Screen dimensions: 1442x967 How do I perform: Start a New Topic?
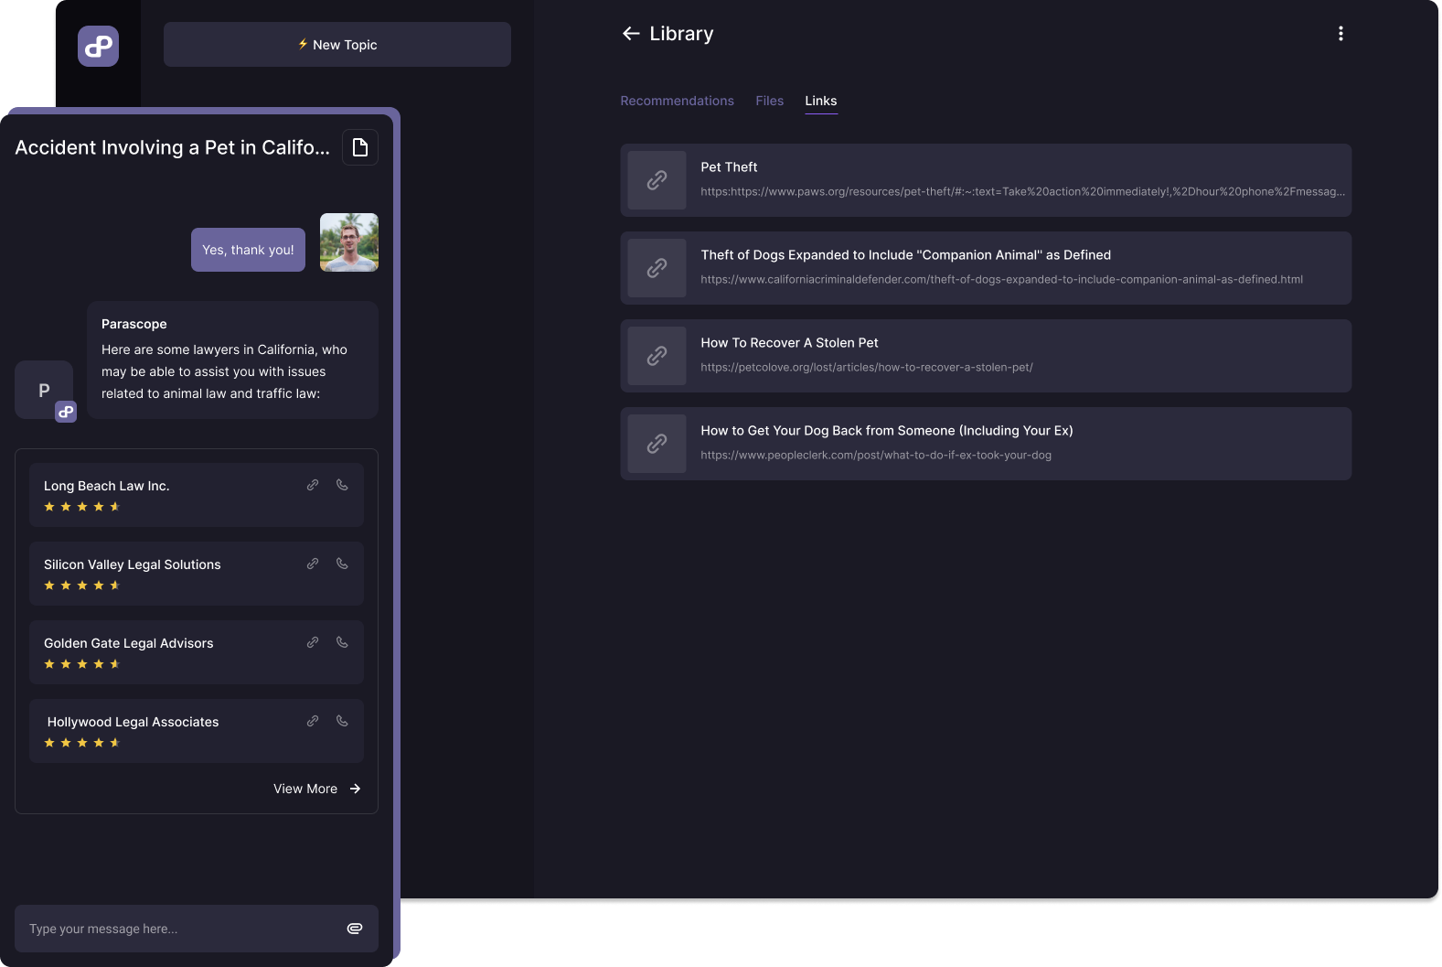[x=336, y=45]
